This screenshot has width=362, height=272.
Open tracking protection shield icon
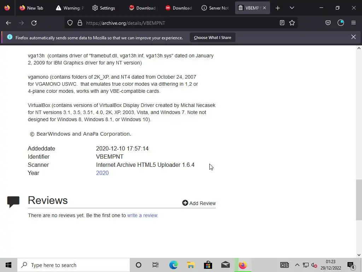(x=70, y=23)
